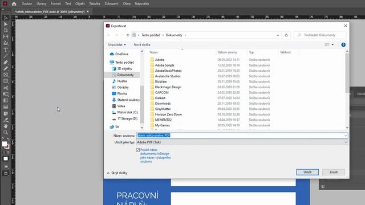Click the Uložit button
365x205 pixels.
(x=307, y=172)
